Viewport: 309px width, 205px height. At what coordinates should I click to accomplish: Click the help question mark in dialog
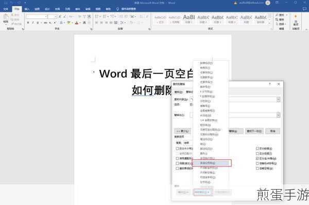point(270,84)
